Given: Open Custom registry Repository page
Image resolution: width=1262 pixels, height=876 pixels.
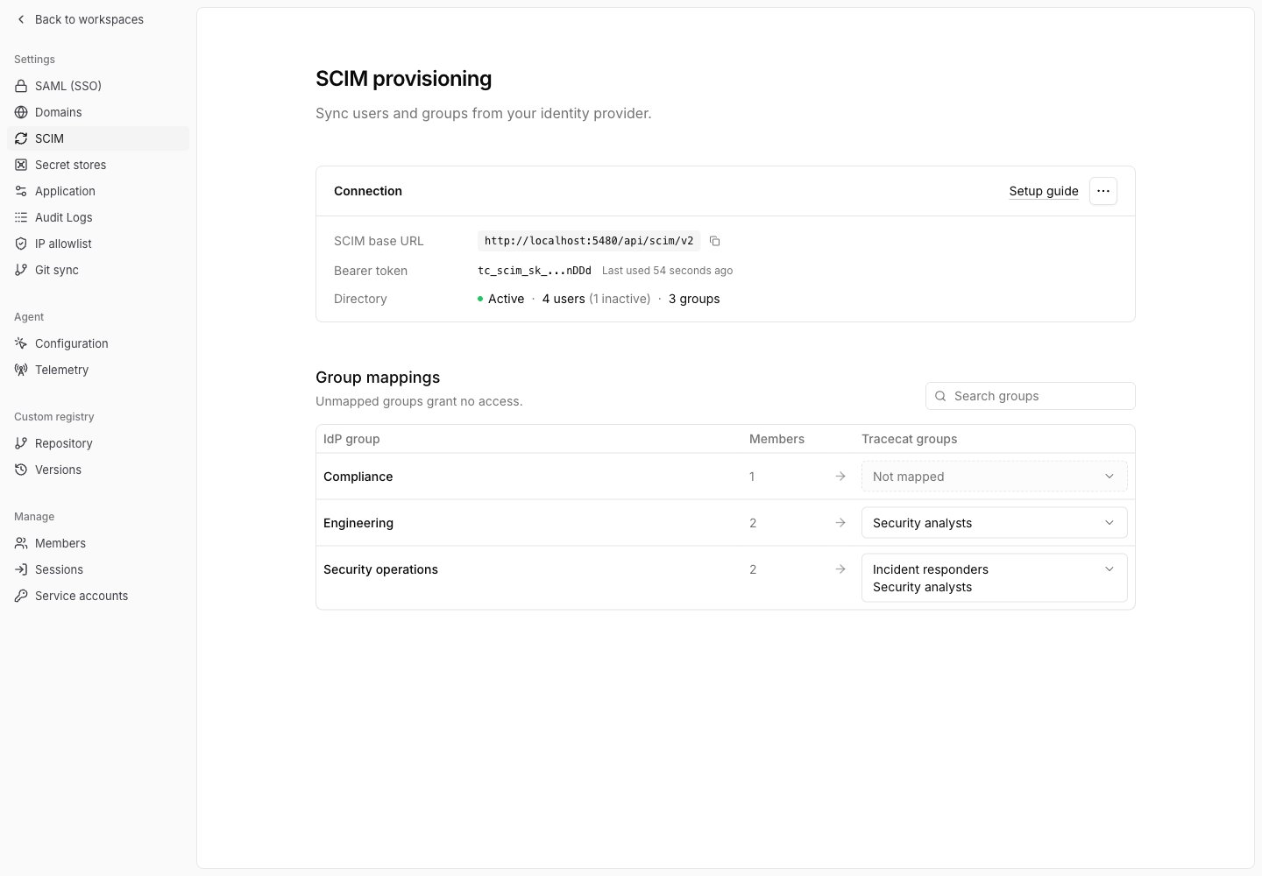Looking at the screenshot, I should tap(98, 443).
